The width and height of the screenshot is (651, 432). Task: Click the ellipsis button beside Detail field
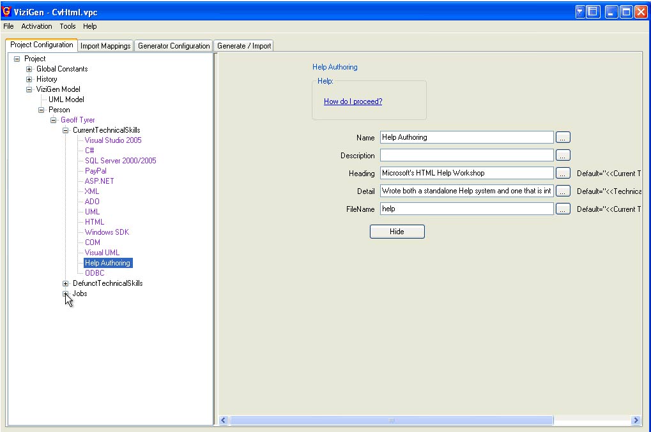click(x=563, y=191)
